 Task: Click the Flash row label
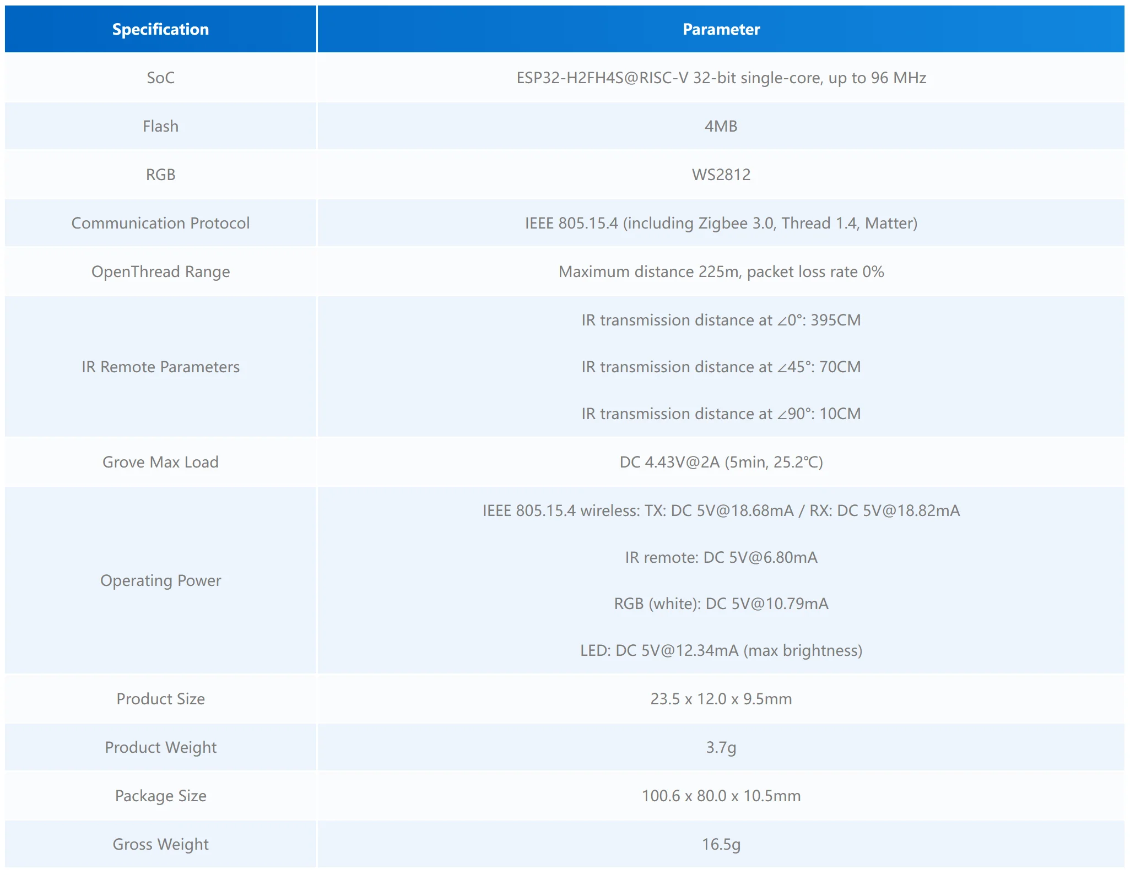pyautogui.click(x=160, y=126)
